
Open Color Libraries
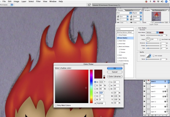(x=115, y=76)
